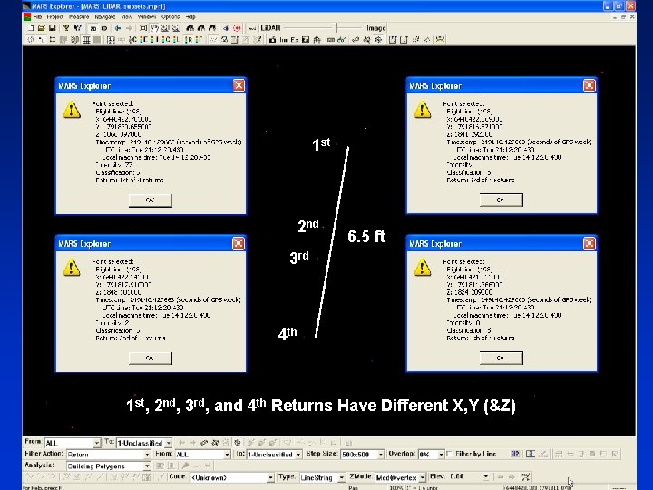Open the Options menu
Screen dimensions: 653x490
(171, 17)
